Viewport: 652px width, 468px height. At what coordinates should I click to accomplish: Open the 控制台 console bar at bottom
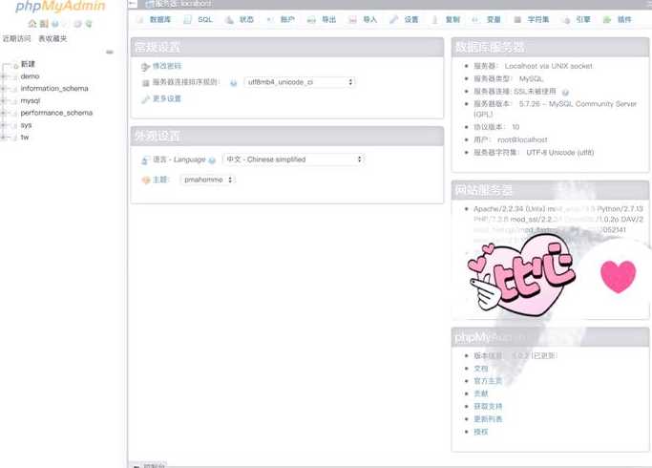(149, 465)
